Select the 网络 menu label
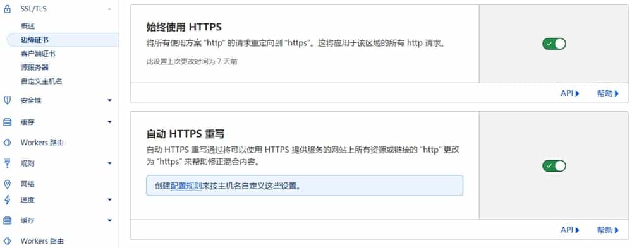632x248 pixels. (x=27, y=184)
